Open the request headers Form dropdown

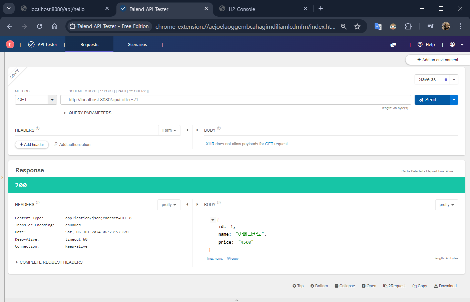coord(169,130)
